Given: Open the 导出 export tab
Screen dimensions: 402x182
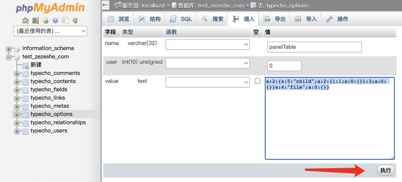Looking at the screenshot, I should click(274, 19).
